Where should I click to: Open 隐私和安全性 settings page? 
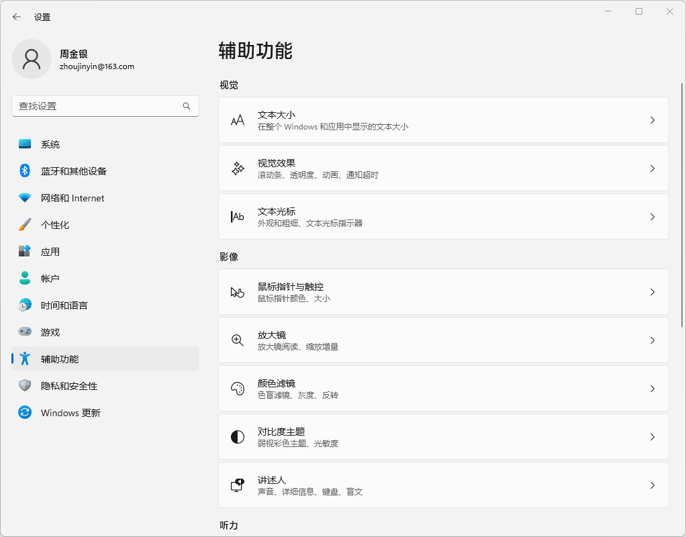tap(69, 386)
